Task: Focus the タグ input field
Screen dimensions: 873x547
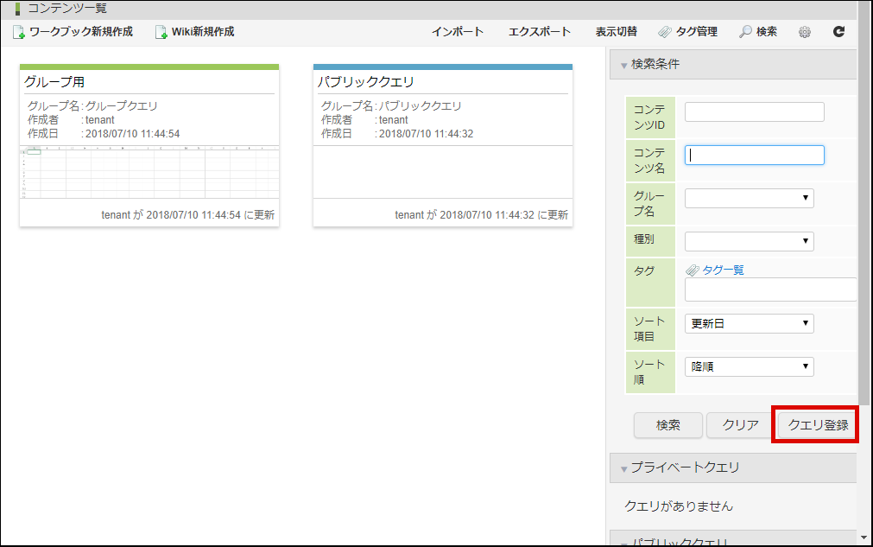Action: pos(770,289)
